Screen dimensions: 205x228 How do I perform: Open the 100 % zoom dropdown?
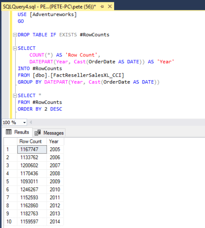tap(25, 122)
